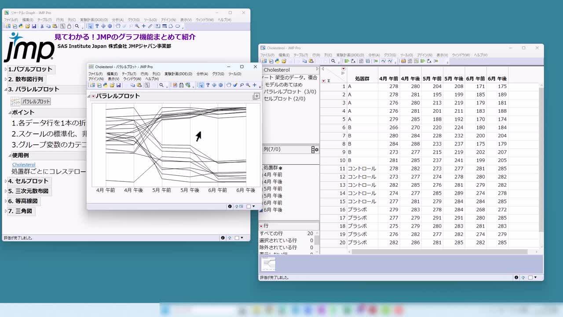Screen dimensions: 563x317
Task: Select the brush tool in Parallel Plot window toolbar
Action: pyautogui.click(x=235, y=85)
